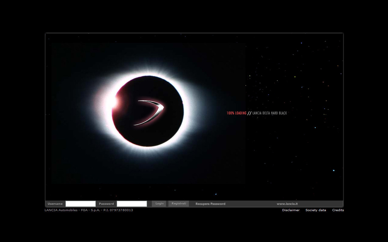Click the 'LANCIA Automobiles - FGA - S.p.A.' footer text

click(73, 210)
